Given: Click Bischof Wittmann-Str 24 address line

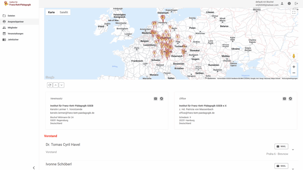Looking at the screenshot, I should [x=62, y=117].
